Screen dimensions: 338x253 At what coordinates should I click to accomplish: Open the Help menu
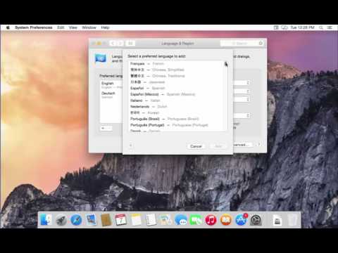point(105,27)
